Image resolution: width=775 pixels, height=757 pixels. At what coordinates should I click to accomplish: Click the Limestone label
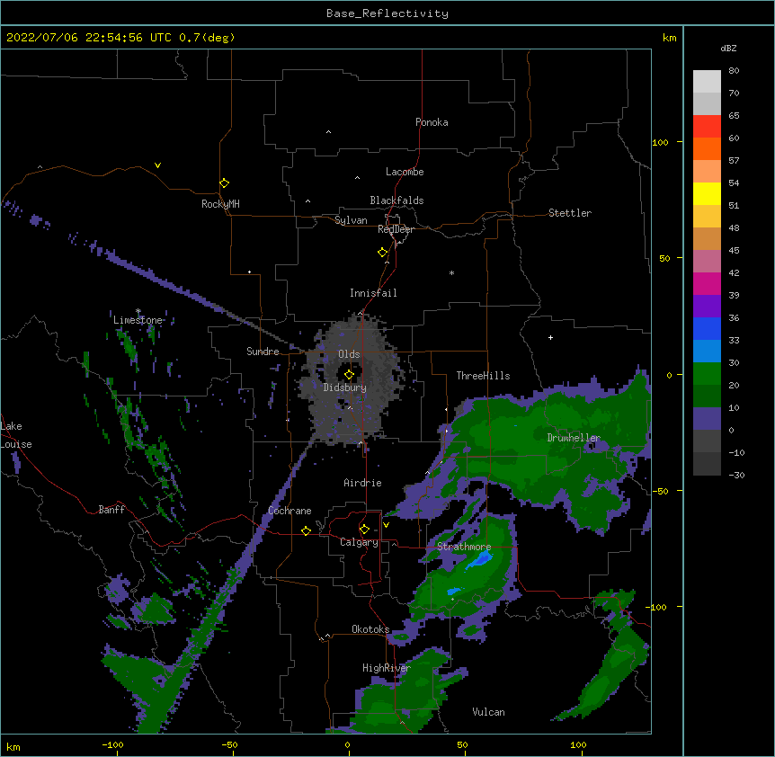click(138, 320)
